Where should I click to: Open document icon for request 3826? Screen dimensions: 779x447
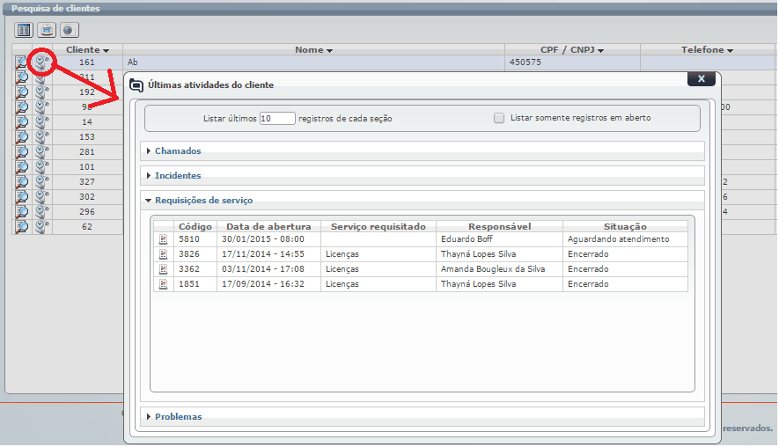click(162, 254)
